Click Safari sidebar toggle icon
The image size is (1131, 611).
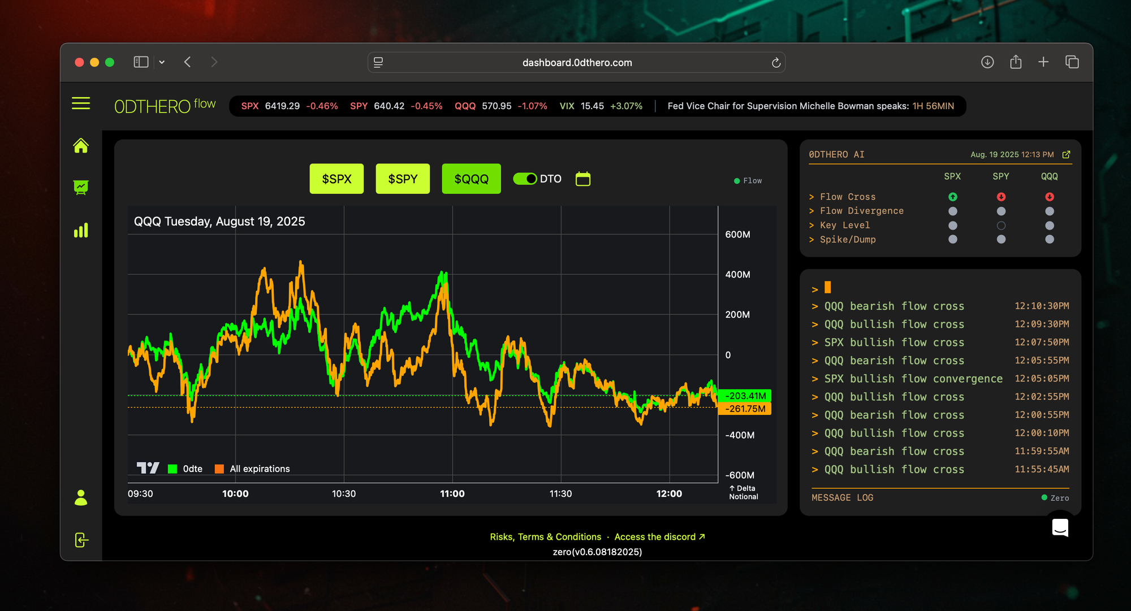[x=141, y=62]
